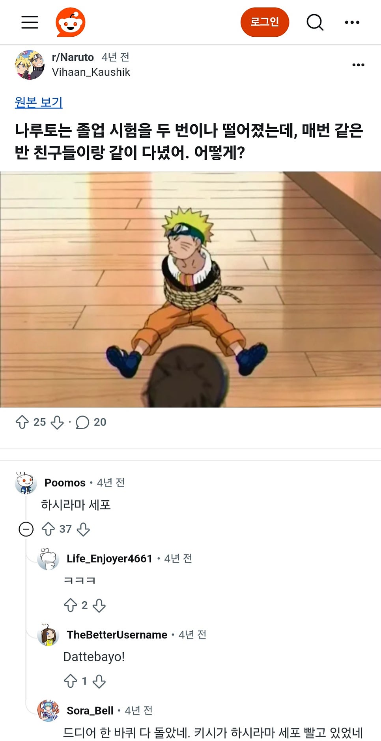
Task: Go to the Reddit home logo
Action: coord(71,22)
